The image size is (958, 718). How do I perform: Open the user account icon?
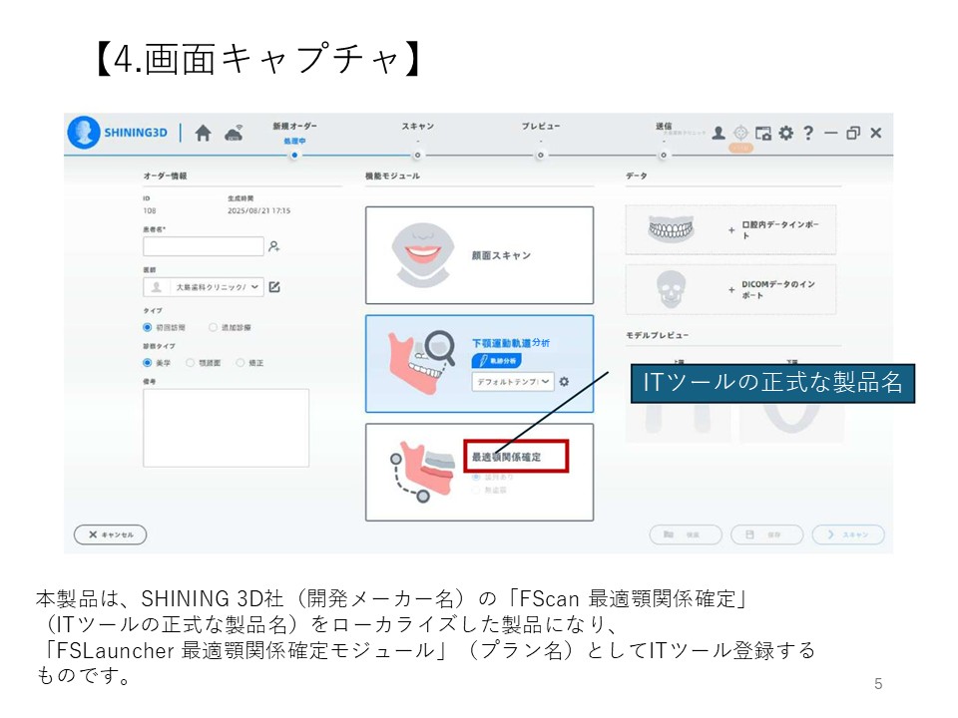tap(718, 133)
